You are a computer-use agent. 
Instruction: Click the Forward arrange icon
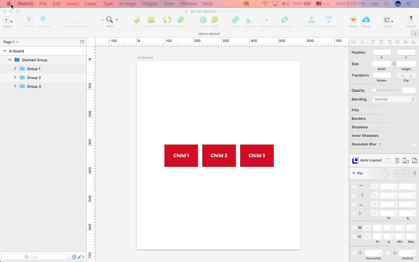(312, 20)
